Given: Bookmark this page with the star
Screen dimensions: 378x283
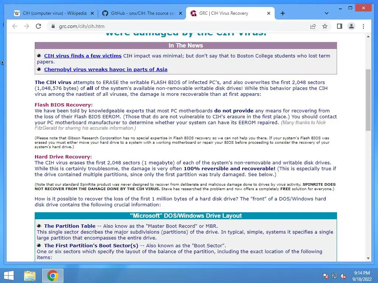Looking at the screenshot, I should pyautogui.click(x=325, y=26).
